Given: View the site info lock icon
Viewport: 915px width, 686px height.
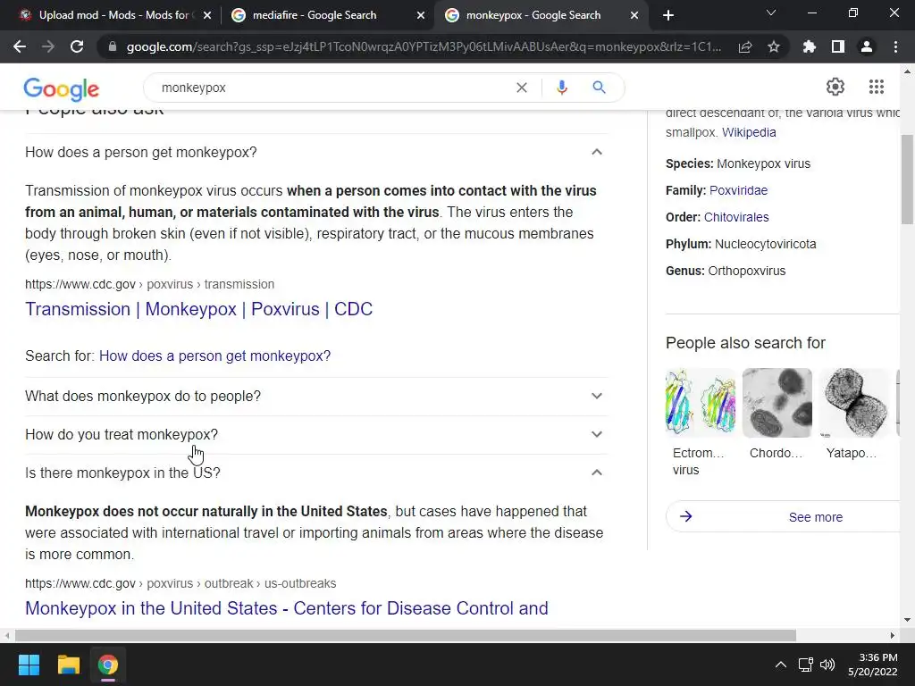Looking at the screenshot, I should click(x=113, y=46).
